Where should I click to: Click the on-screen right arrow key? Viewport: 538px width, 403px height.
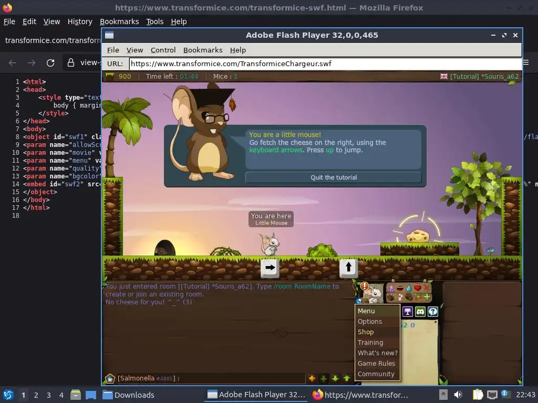coord(270,268)
